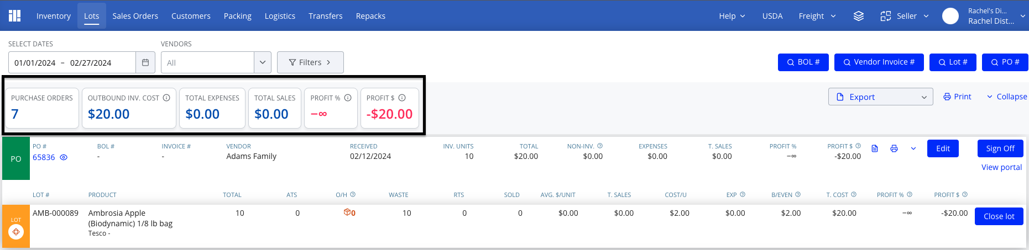1029x250 pixels.
Task: Click the app logo grid icon
Action: (15, 15)
